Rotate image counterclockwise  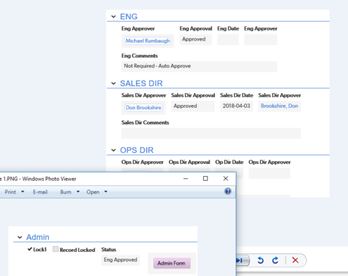click(x=261, y=260)
